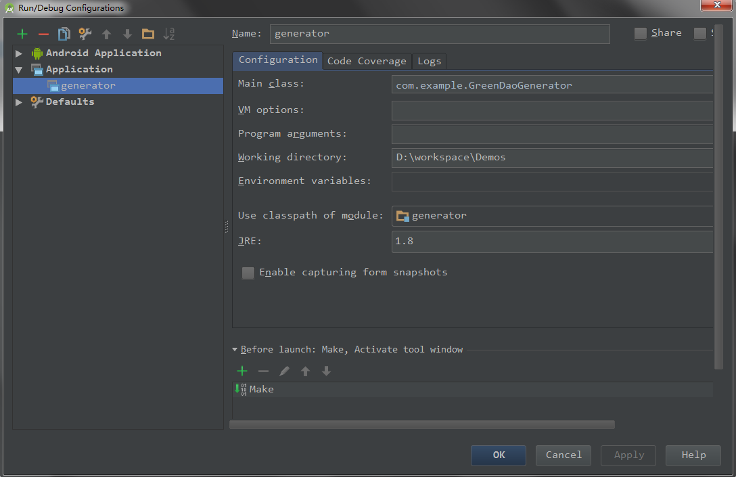Viewport: 736px width, 477px height.
Task: Switch to the Code Coverage tab
Action: pyautogui.click(x=367, y=61)
